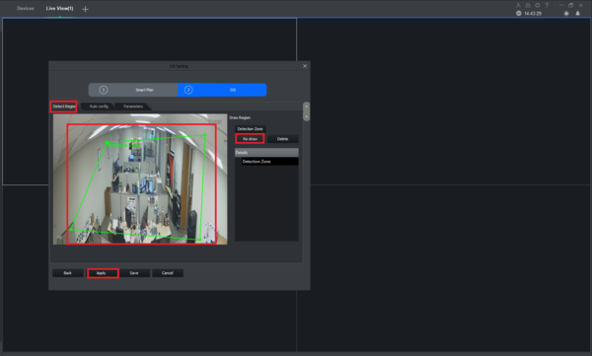Viewport: 592px width, 356px height.
Task: Click the lock screen padlock icon
Action: pyautogui.click(x=528, y=5)
